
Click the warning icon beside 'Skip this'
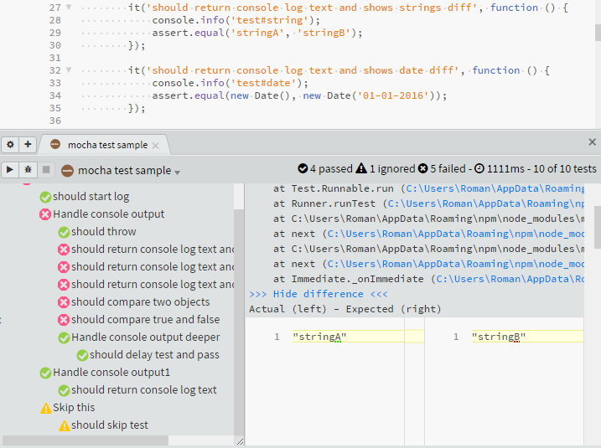coord(45,408)
